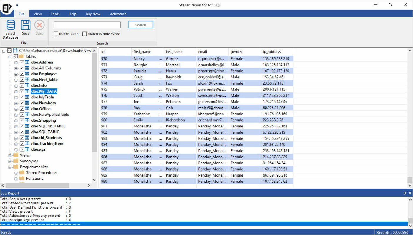Open the quick access toolbar arrow

(x=17, y=5)
